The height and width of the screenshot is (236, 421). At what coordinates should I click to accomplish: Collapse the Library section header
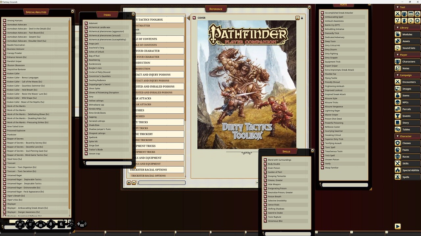407,28
